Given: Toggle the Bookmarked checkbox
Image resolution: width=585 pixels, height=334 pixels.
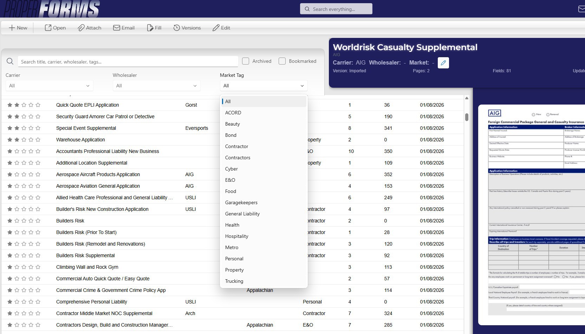Looking at the screenshot, I should point(282,61).
